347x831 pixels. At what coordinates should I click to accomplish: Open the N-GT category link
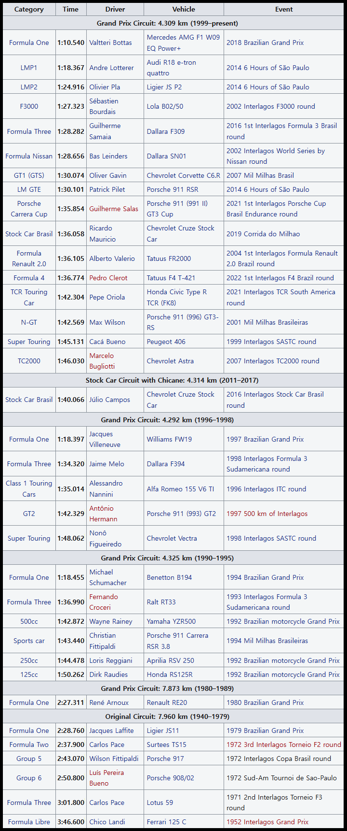coord(29,322)
